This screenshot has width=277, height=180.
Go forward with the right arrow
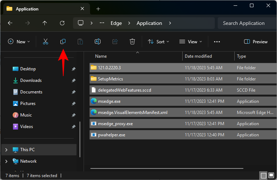[x=27, y=23]
